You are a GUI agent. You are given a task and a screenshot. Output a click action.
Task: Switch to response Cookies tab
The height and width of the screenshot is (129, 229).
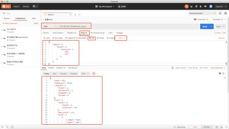(x=51, y=68)
